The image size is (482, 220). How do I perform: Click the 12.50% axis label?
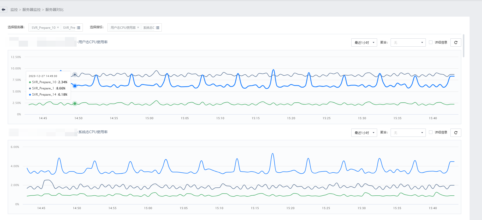point(16,57)
